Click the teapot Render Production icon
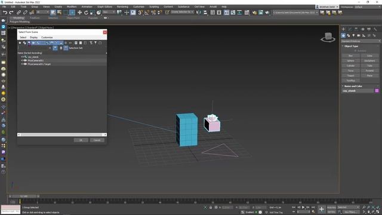The height and width of the screenshot is (215, 382). point(267,13)
